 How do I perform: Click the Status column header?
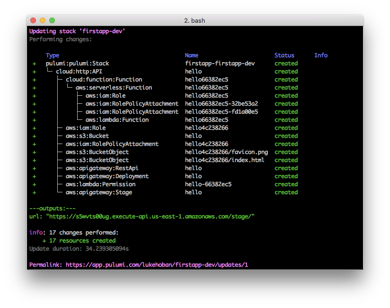click(284, 55)
